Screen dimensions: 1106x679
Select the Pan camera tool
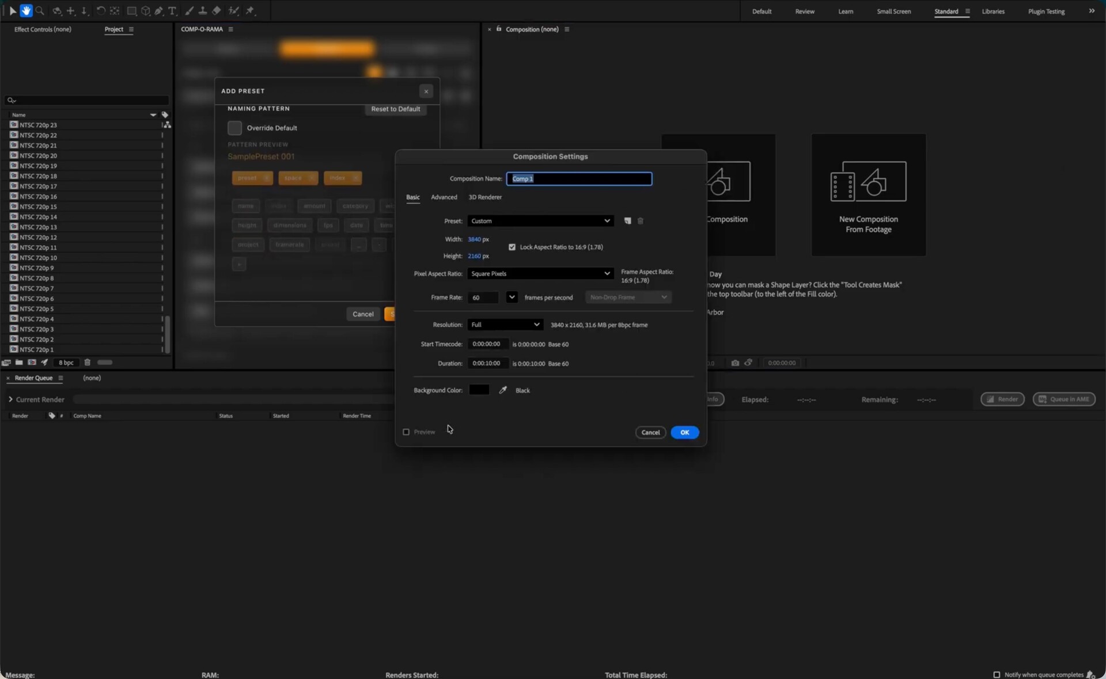coord(70,11)
